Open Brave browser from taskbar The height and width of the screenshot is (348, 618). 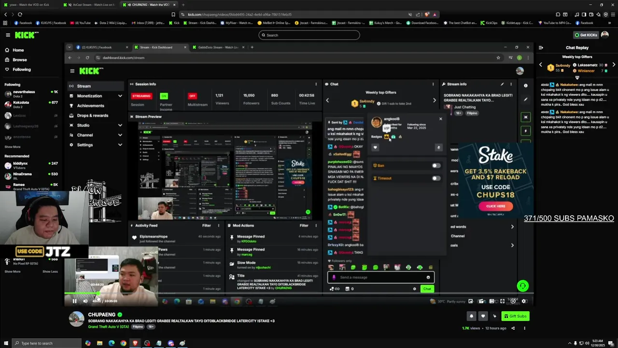[x=135, y=343]
